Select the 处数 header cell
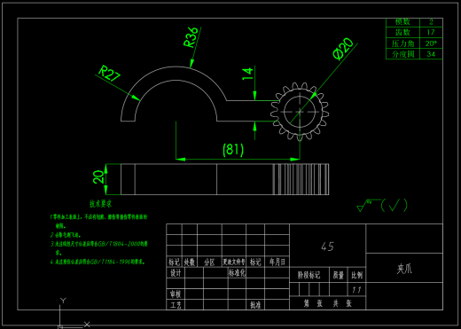The image size is (461, 329). 190,262
